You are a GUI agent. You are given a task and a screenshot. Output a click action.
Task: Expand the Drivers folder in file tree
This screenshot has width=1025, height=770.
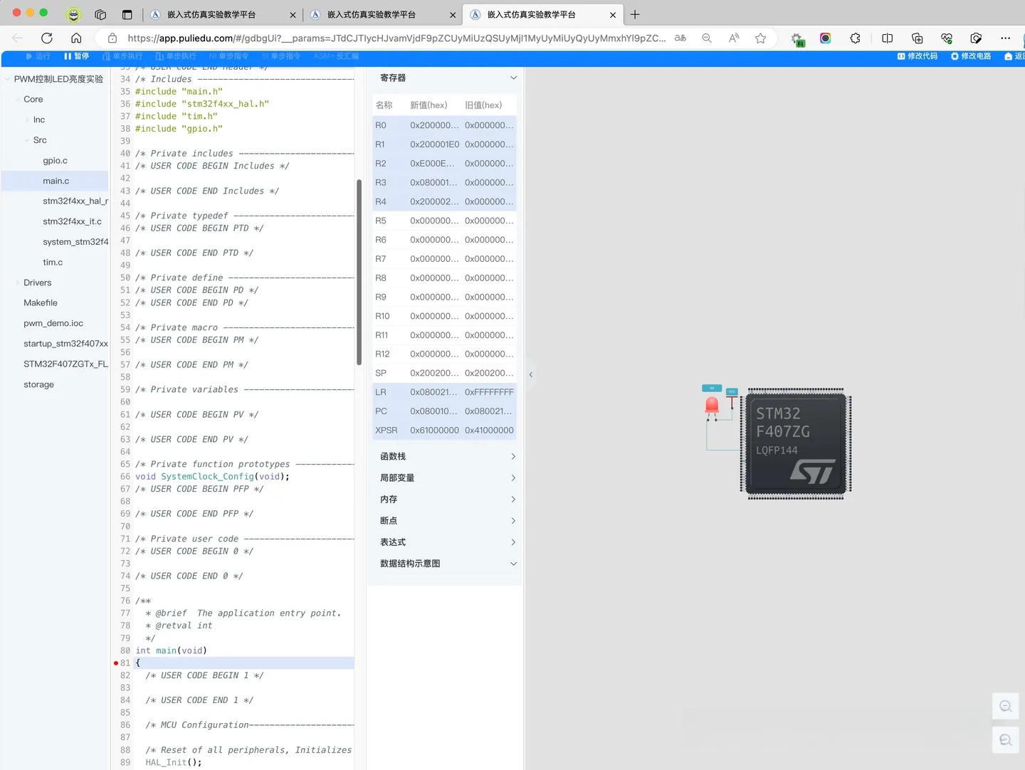[x=37, y=283]
